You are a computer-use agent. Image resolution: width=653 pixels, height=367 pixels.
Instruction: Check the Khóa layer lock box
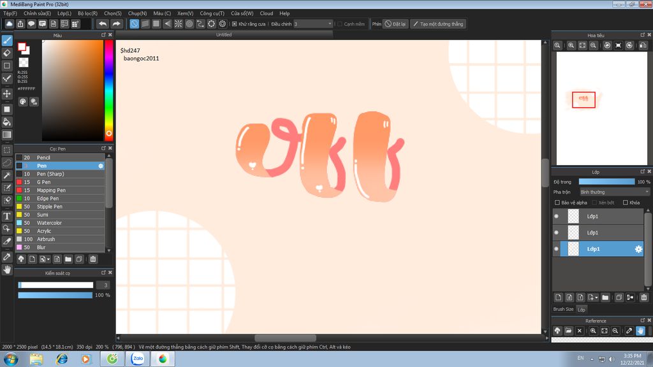pyautogui.click(x=625, y=203)
